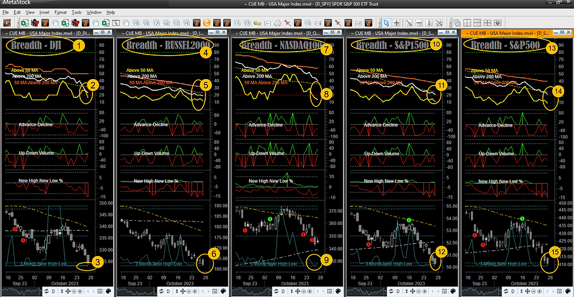The image size is (574, 297).
Task: Click the cascade windows toolbar icon
Action: pos(457,23)
